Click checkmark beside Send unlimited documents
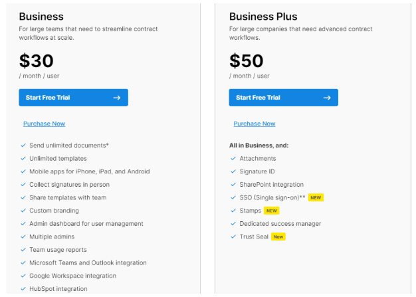The image size is (416, 297). pos(23,145)
